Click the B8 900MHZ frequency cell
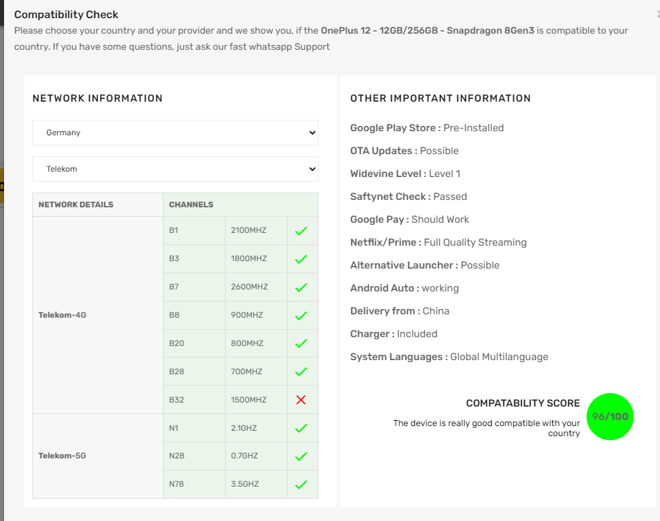The width and height of the screenshot is (660, 521). 256,315
